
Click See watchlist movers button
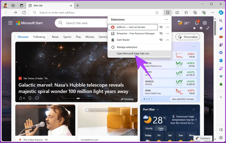[183, 99]
